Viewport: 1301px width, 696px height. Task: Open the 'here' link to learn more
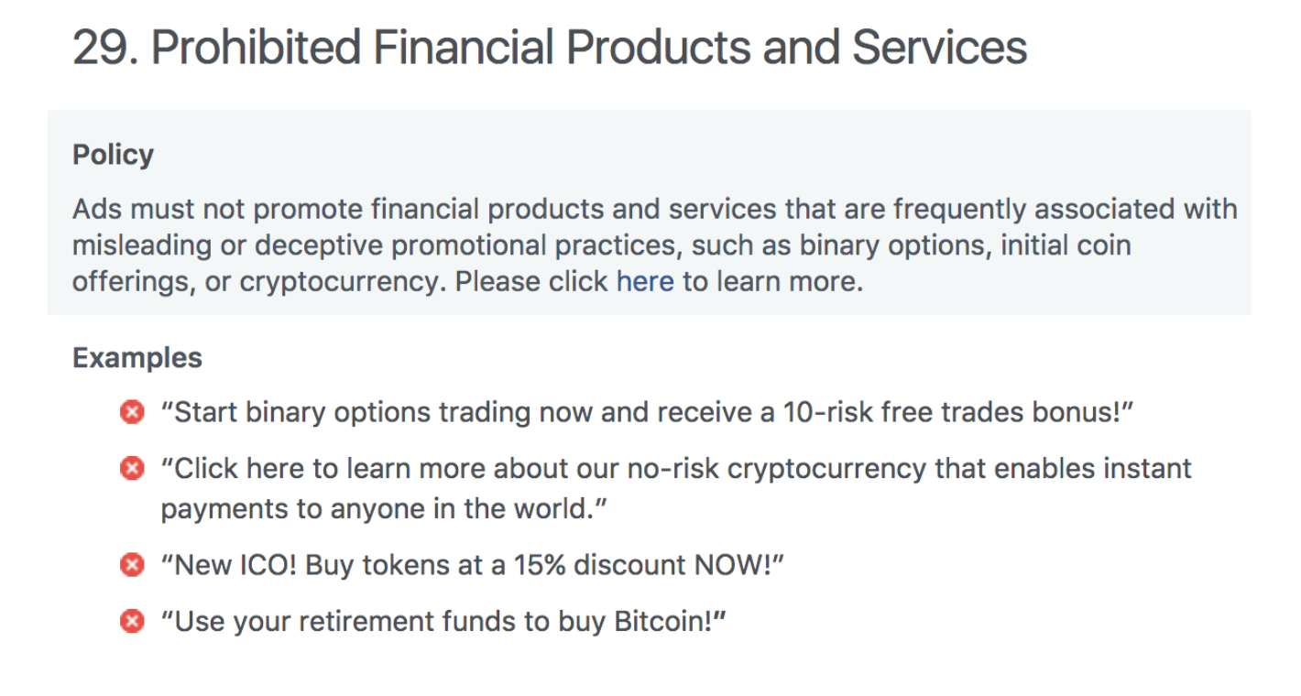coord(645,281)
